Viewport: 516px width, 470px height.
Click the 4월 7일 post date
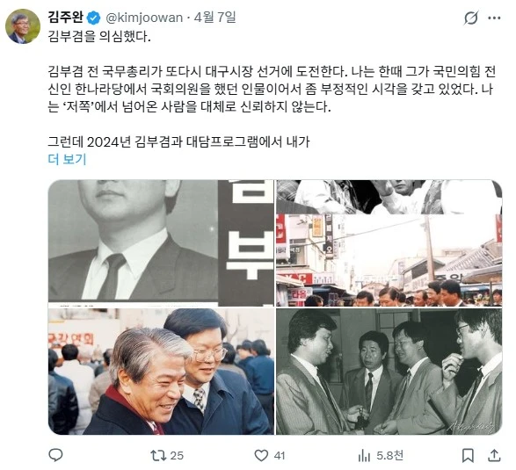tap(214, 17)
